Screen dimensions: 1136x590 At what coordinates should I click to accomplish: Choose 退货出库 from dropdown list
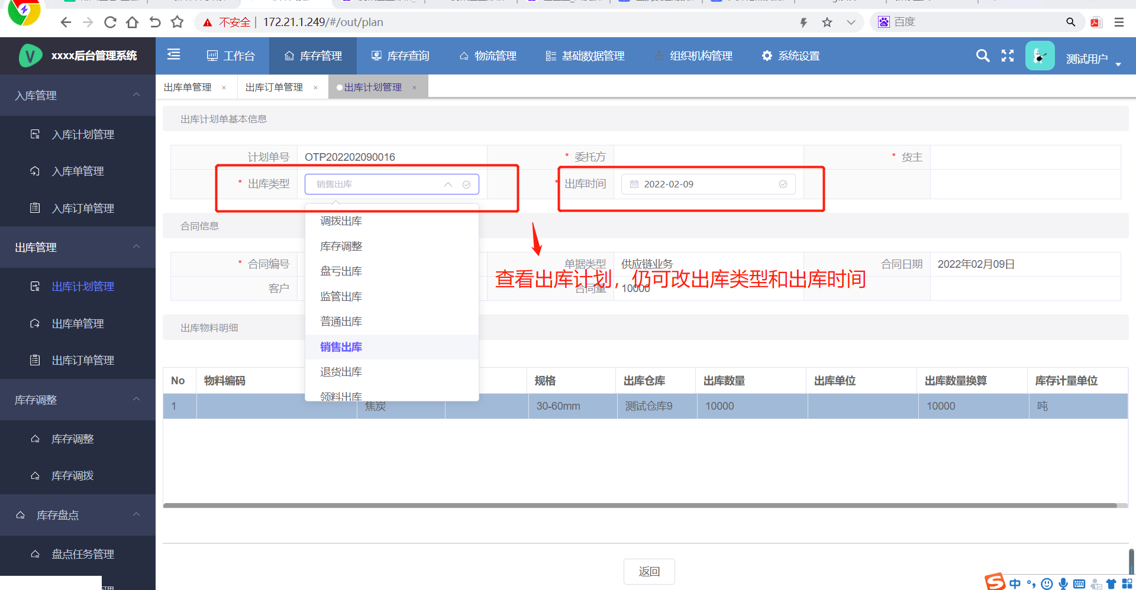click(x=392, y=372)
